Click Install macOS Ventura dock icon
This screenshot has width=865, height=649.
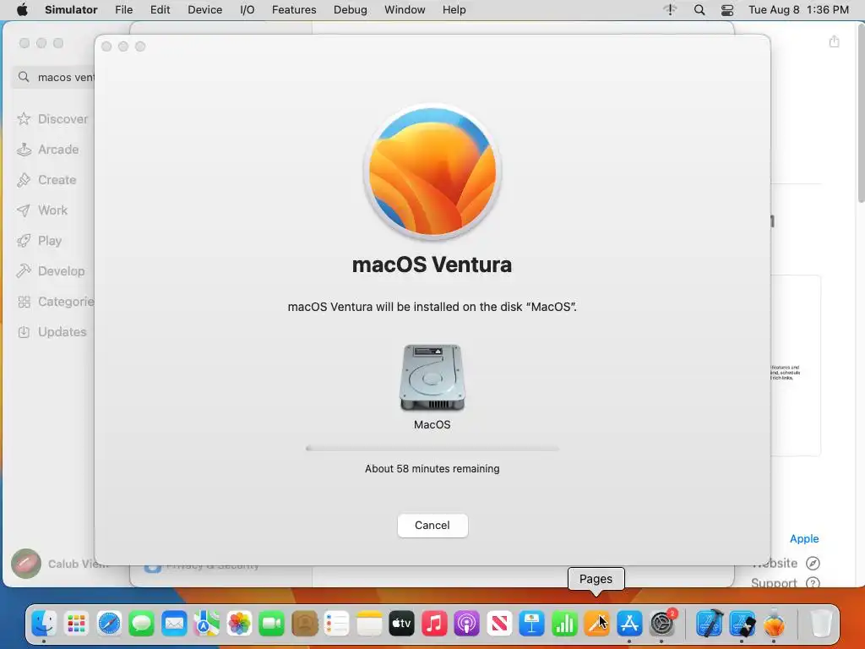(775, 624)
